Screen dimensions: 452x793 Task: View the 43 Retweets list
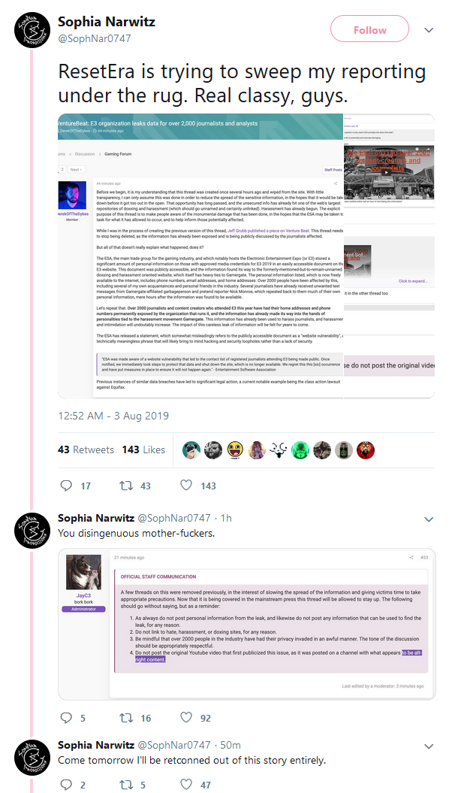[86, 449]
